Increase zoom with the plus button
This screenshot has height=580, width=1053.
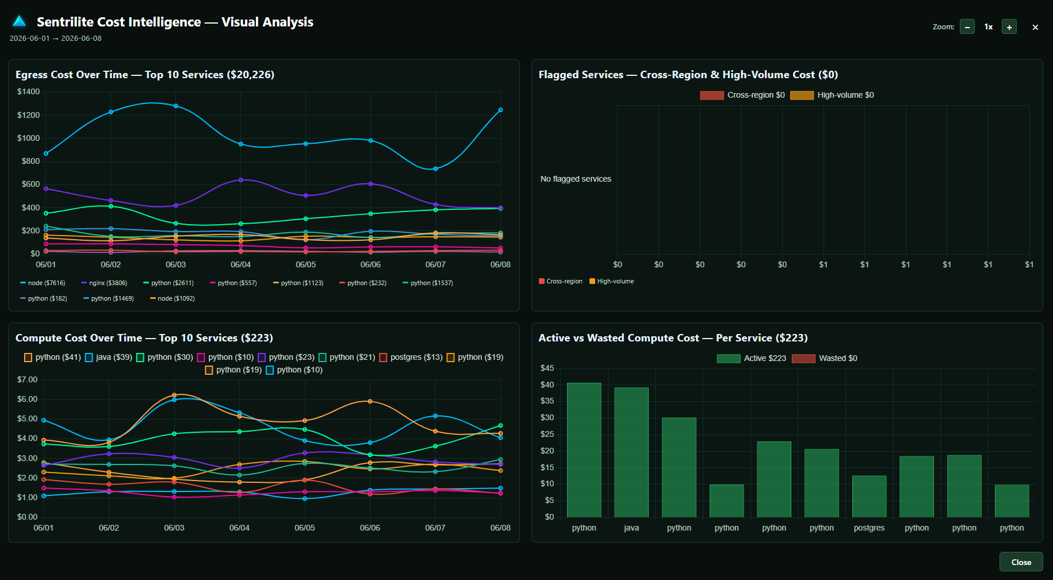tap(1009, 27)
